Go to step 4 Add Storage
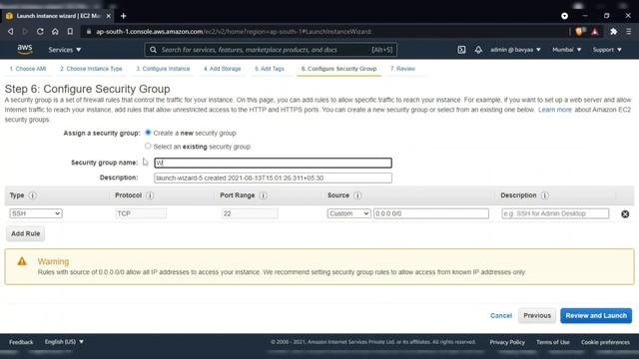Image resolution: width=639 pixels, height=359 pixels. pyautogui.click(x=223, y=69)
